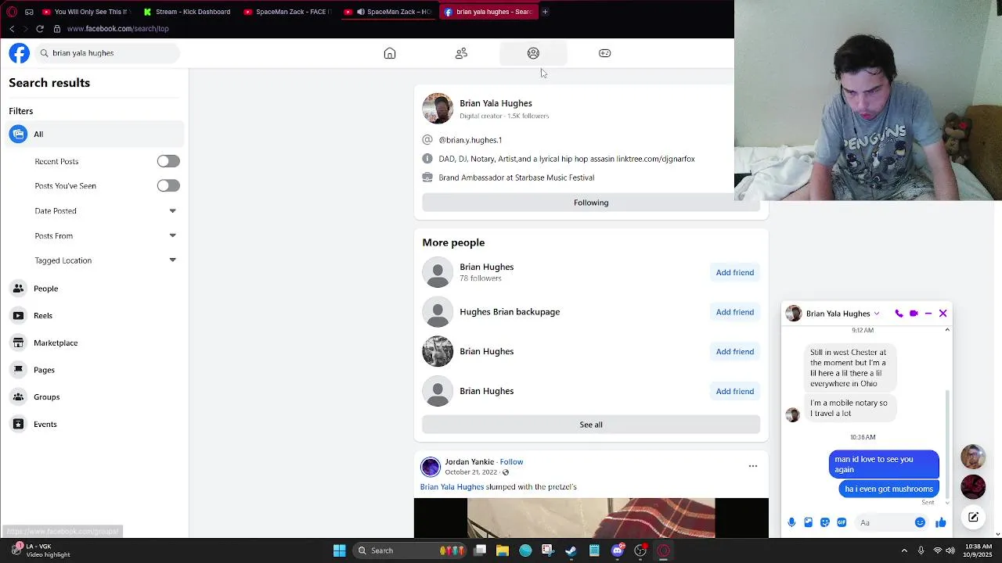Screen dimensions: 1002x563
Task: Open Steam from the taskbar
Action: coord(571,550)
